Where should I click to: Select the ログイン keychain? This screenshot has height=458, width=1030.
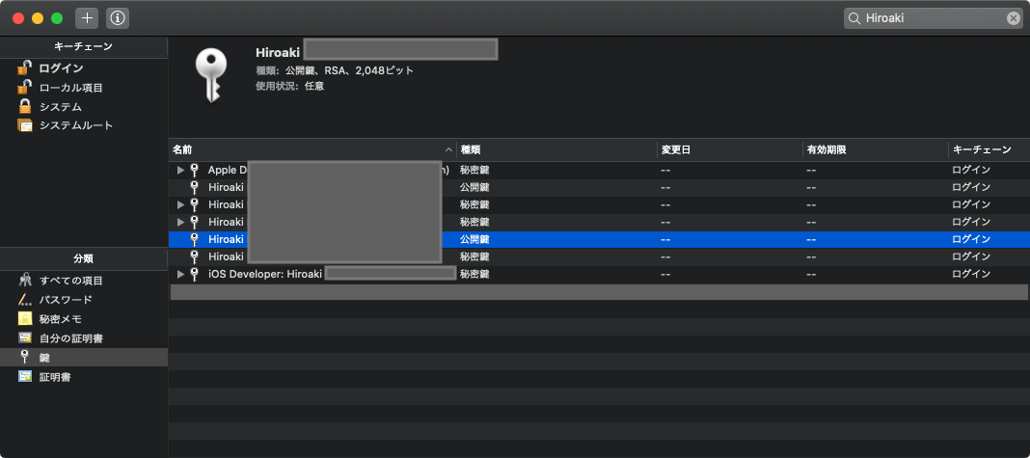tap(60, 68)
